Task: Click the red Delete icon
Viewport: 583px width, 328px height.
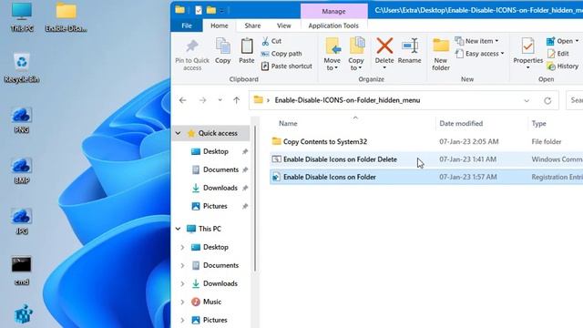Action: (384, 46)
